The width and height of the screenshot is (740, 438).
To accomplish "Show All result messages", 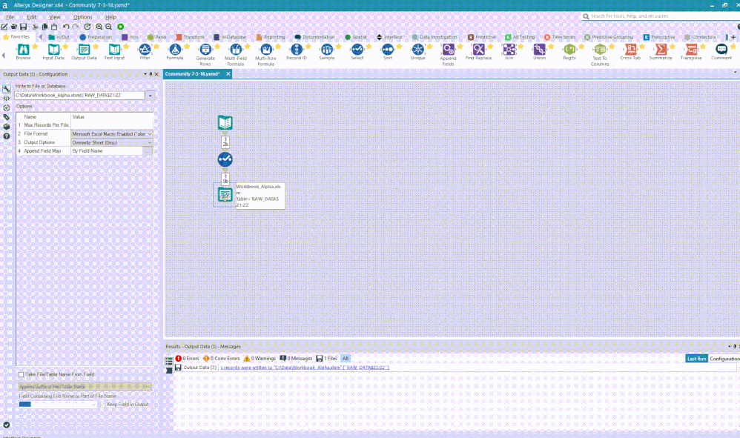I will point(346,358).
